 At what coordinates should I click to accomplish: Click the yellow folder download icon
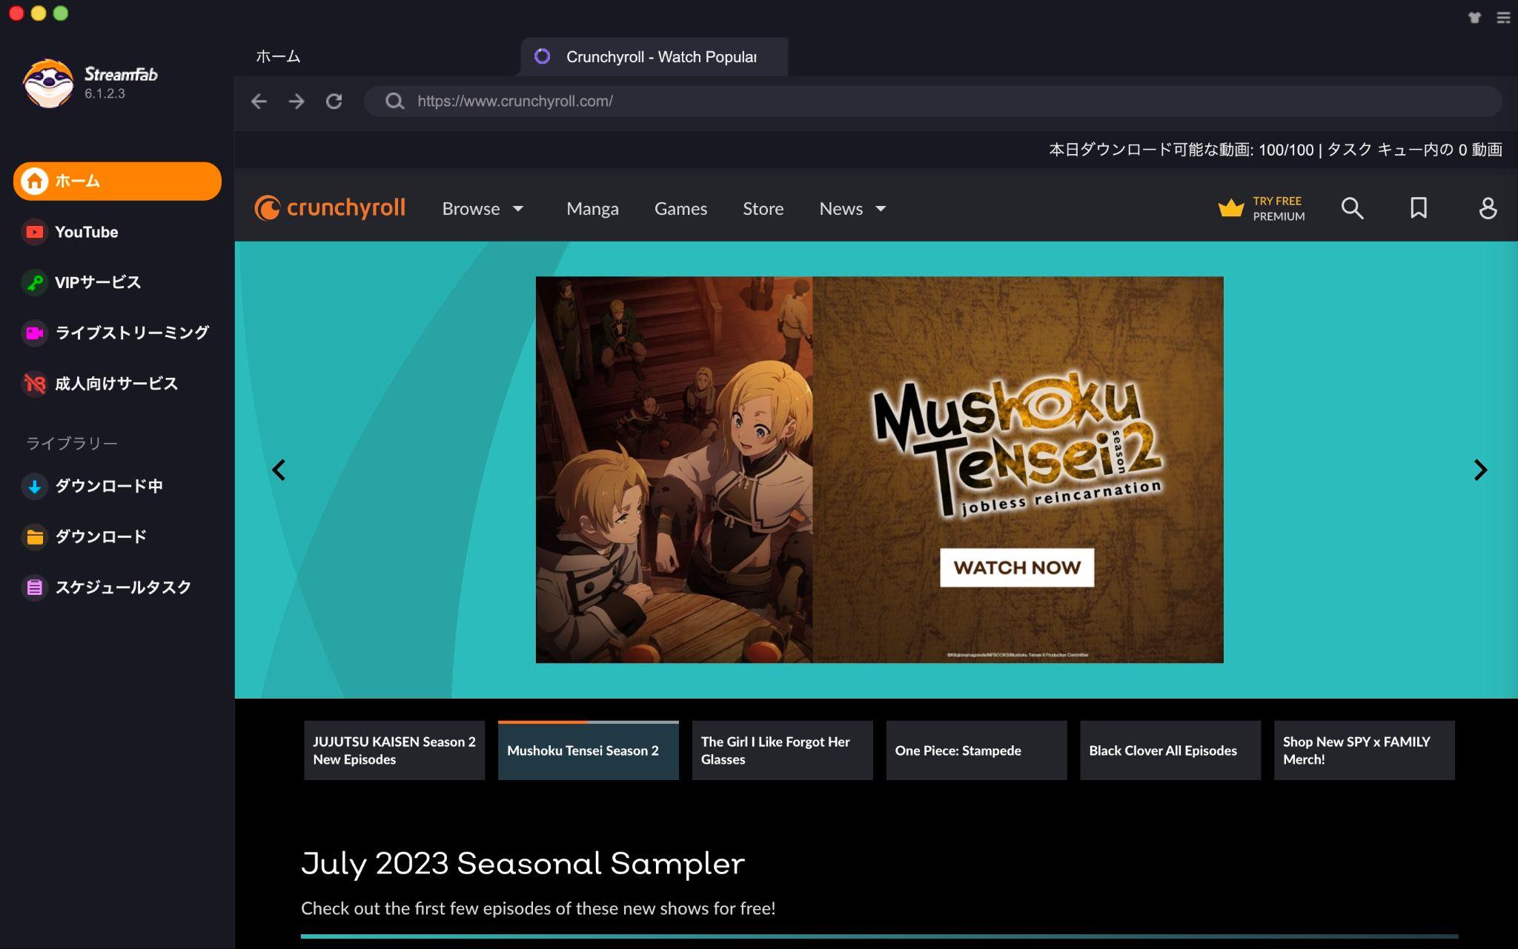point(34,537)
